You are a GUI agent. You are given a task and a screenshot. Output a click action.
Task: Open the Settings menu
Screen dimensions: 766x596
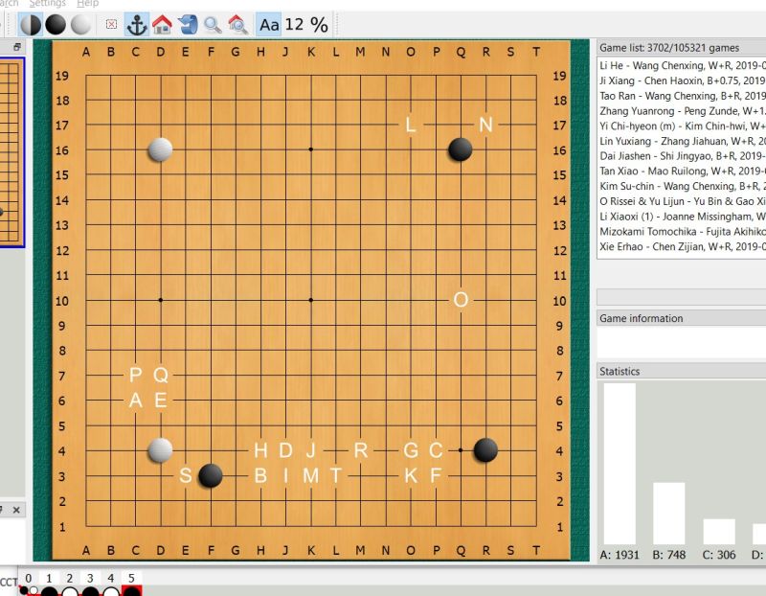tap(47, 4)
